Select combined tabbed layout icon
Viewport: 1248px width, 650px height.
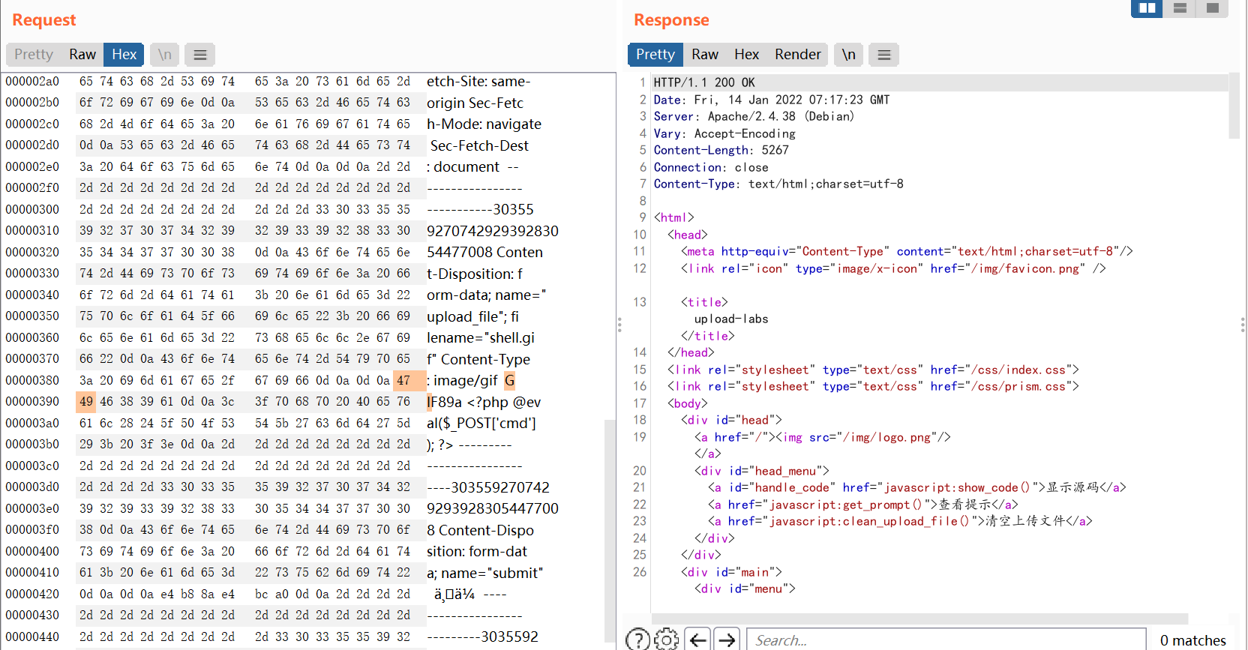(1213, 8)
